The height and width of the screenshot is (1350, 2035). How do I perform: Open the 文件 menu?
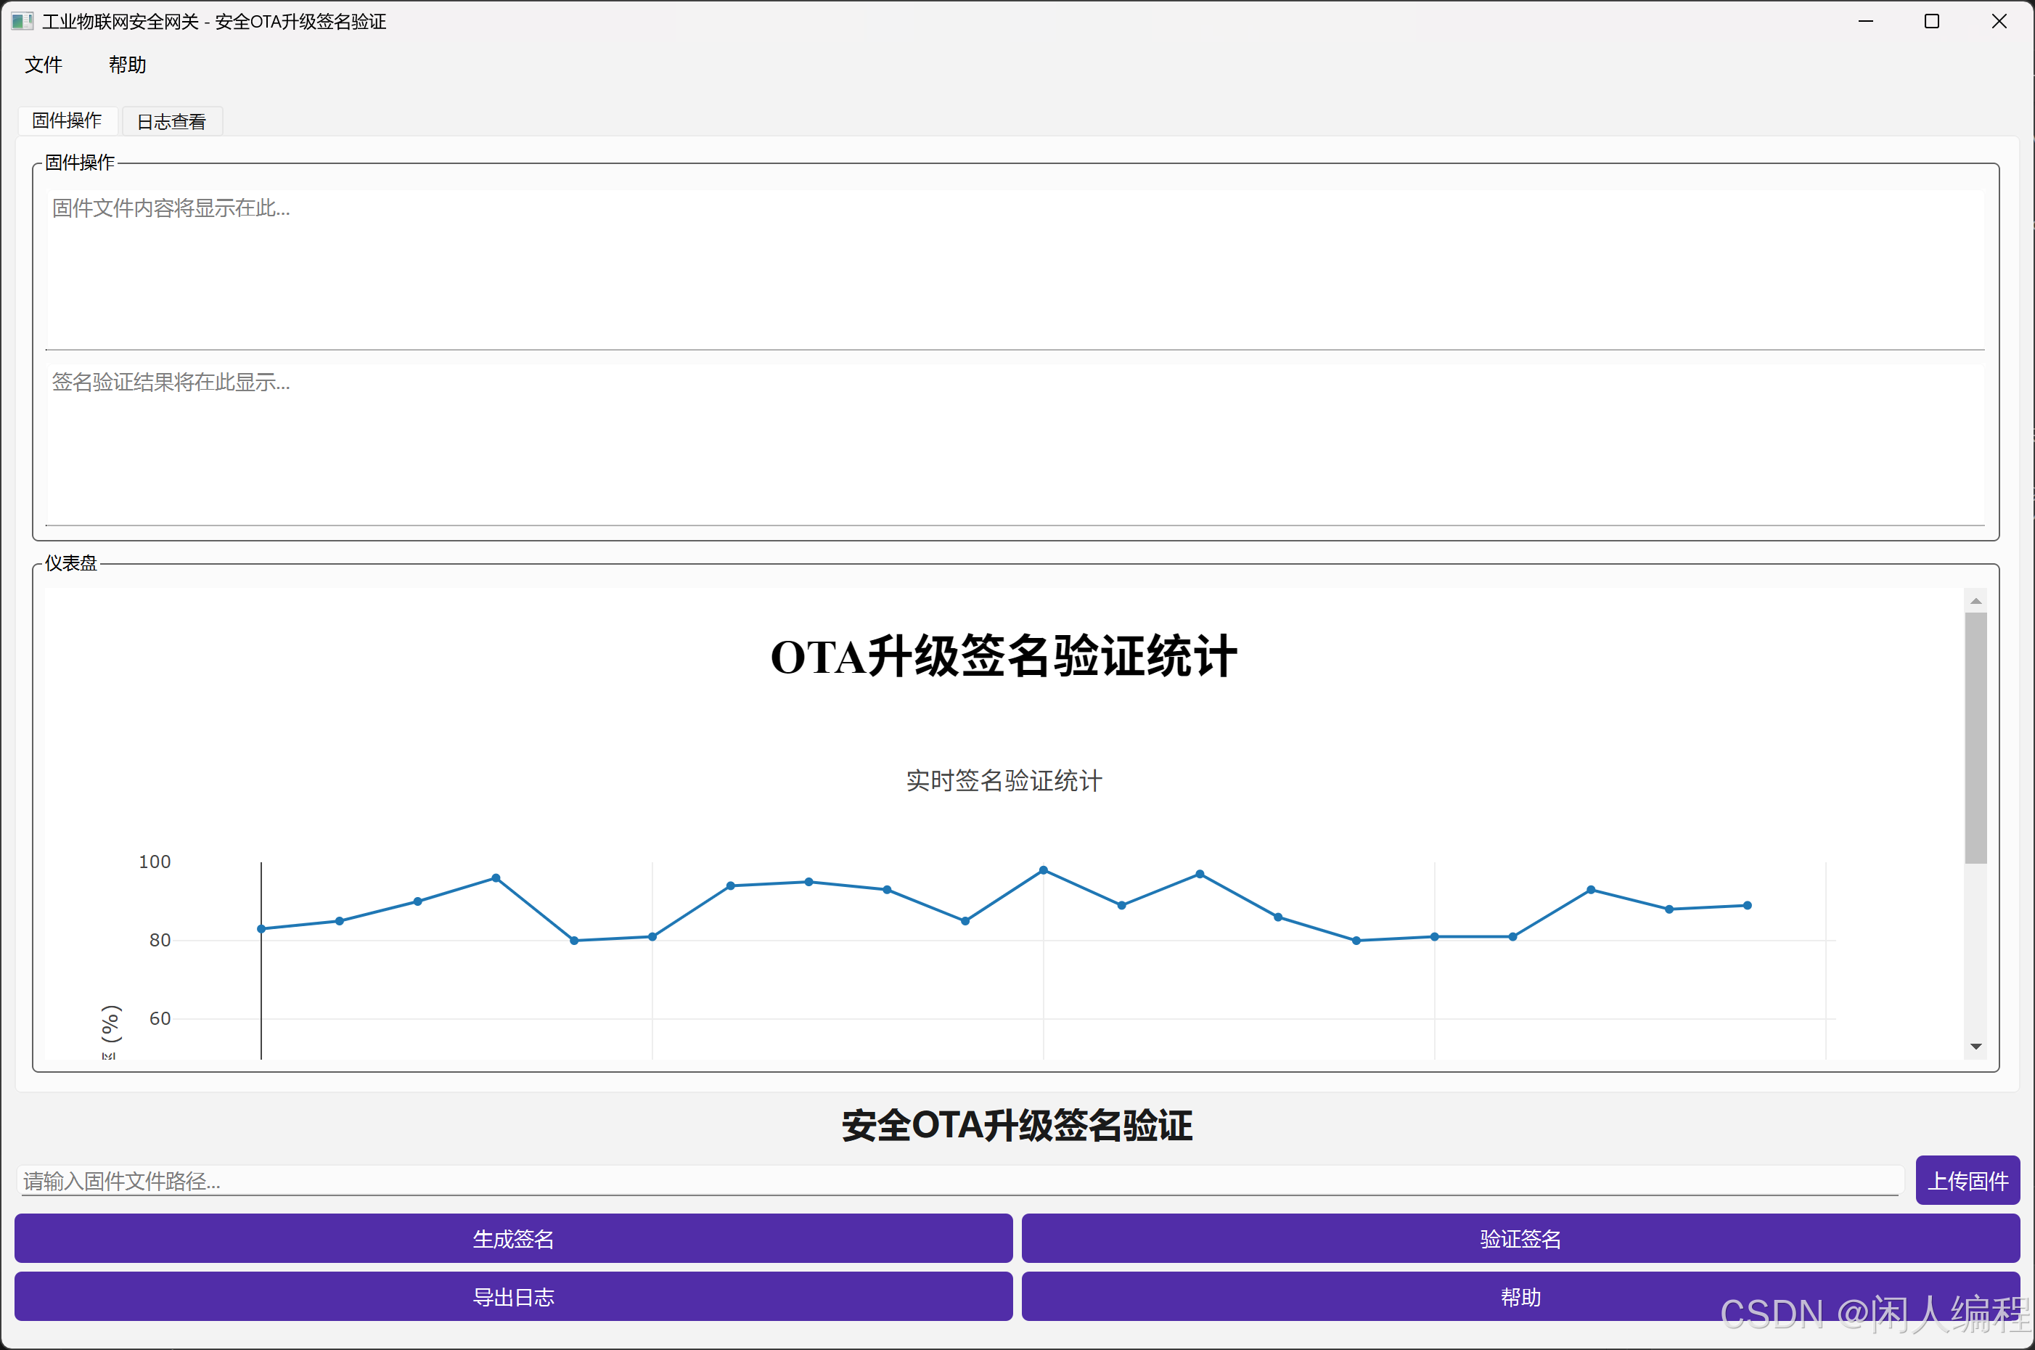click(43, 65)
